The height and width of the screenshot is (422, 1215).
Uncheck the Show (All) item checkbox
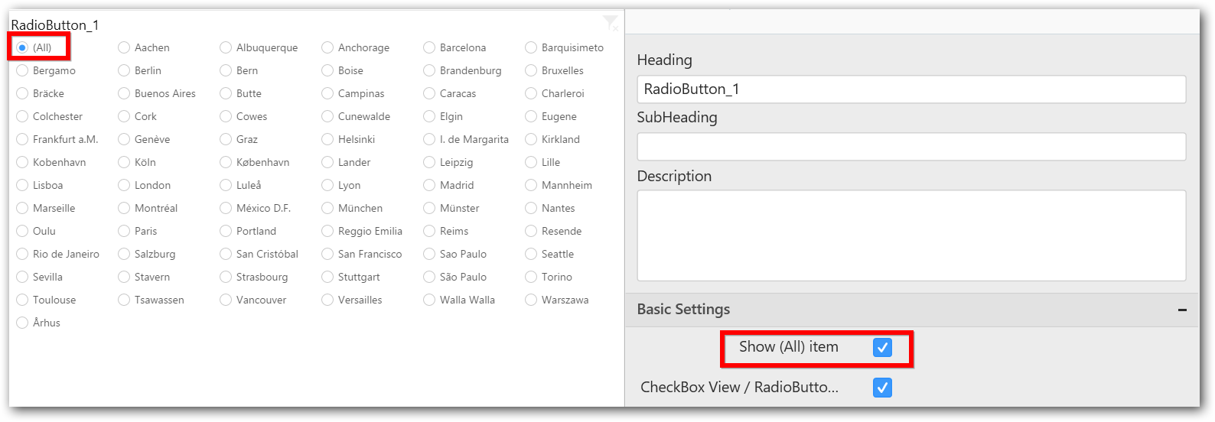click(882, 348)
